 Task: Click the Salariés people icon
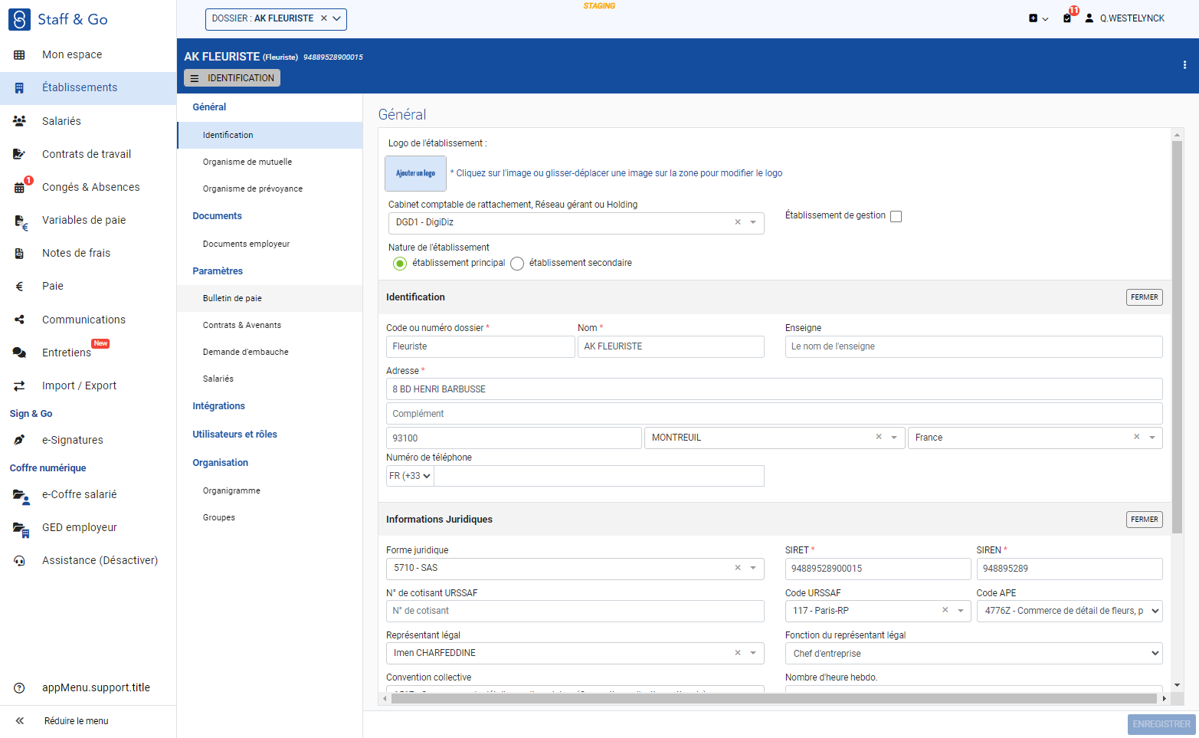coord(19,121)
